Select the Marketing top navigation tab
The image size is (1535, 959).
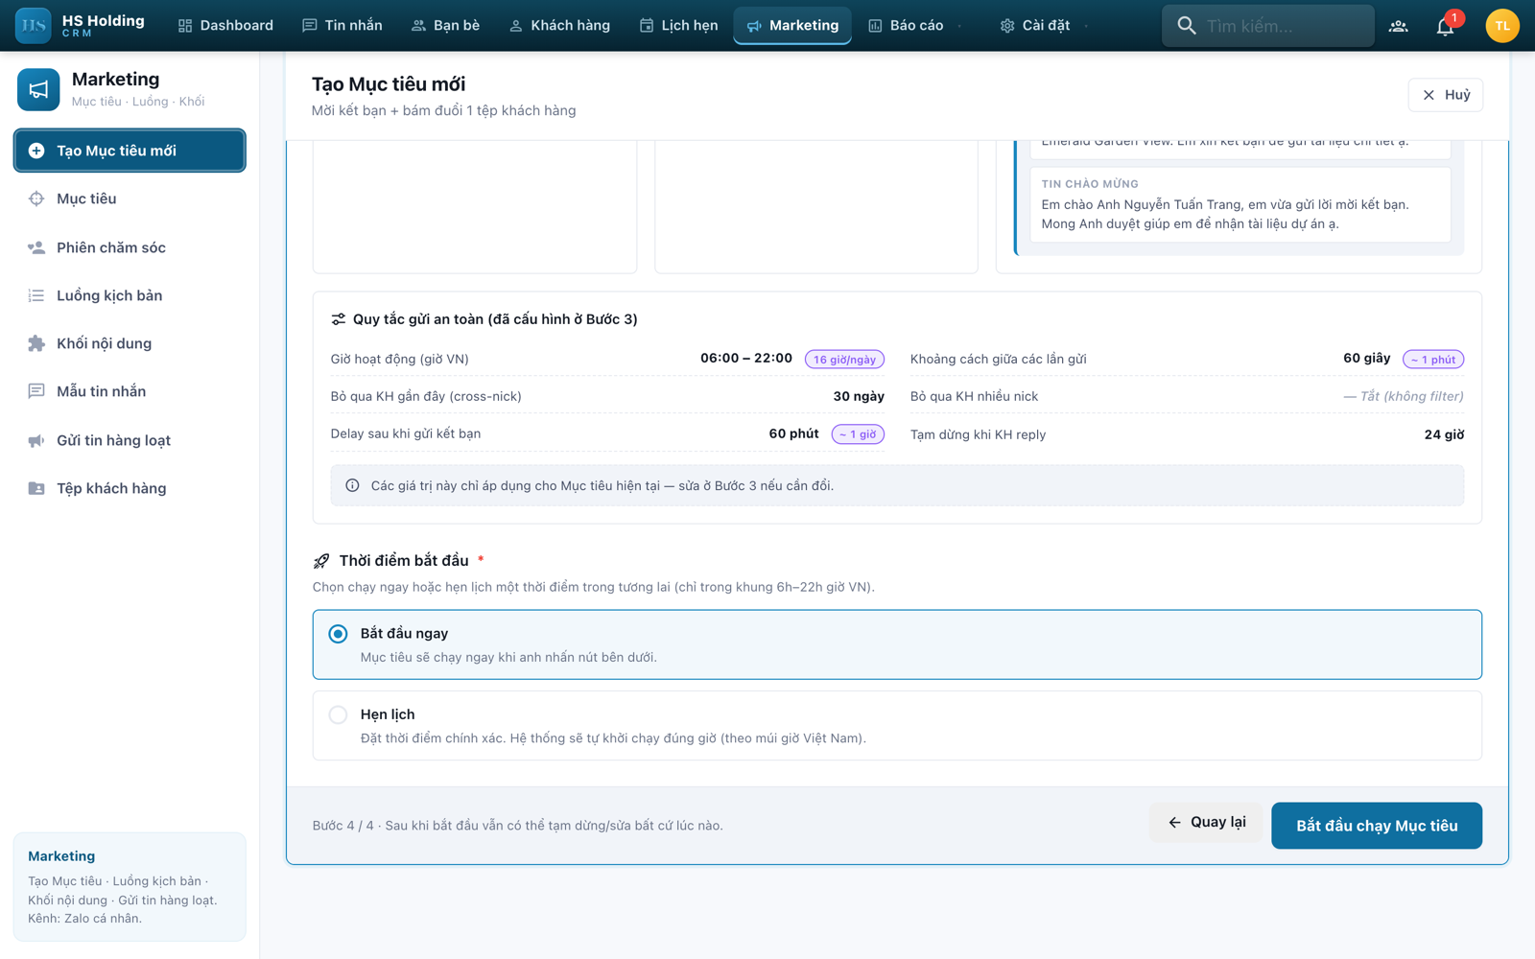pyautogui.click(x=792, y=25)
